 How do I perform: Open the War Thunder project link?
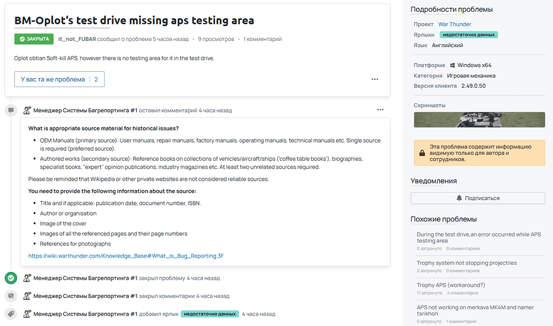(455, 24)
